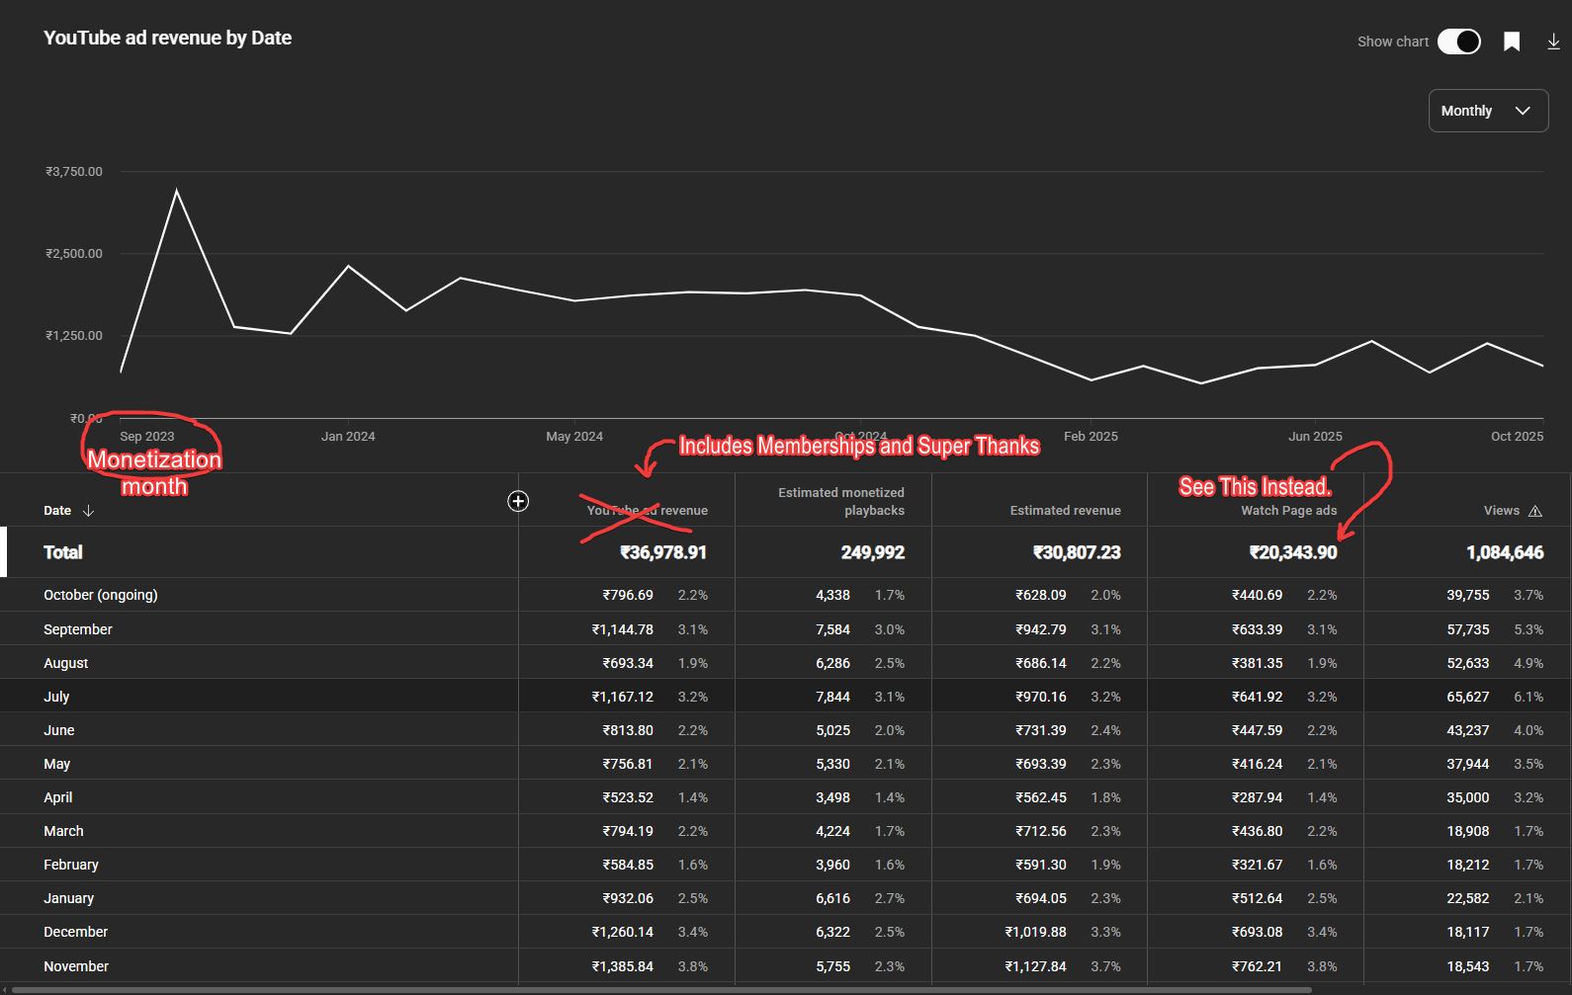Click the July row label
Image resolution: width=1572 pixels, height=995 pixels.
pos(56,697)
